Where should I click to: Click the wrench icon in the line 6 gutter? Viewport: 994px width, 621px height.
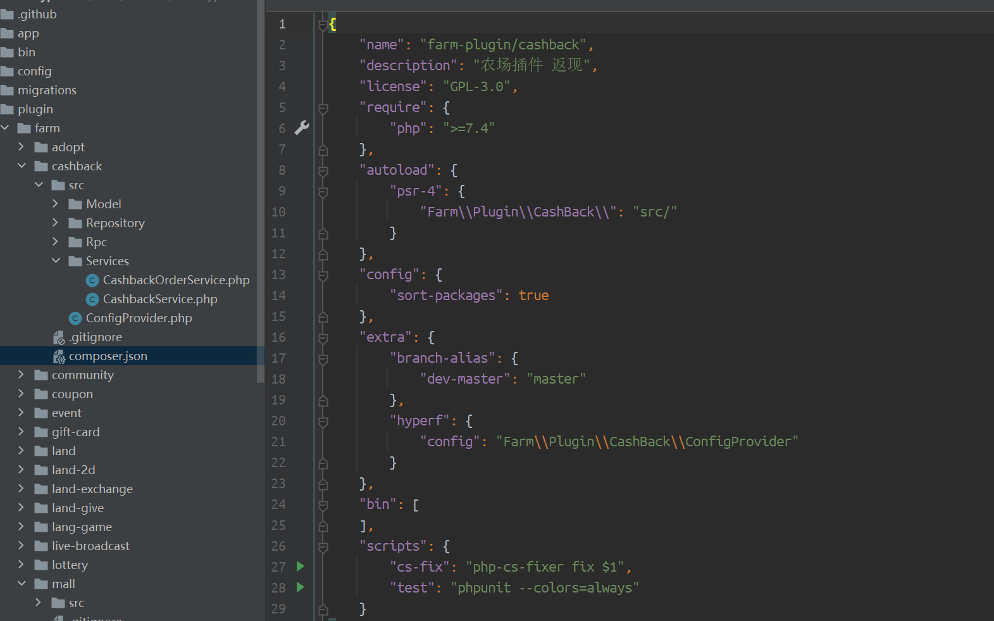pyautogui.click(x=302, y=128)
